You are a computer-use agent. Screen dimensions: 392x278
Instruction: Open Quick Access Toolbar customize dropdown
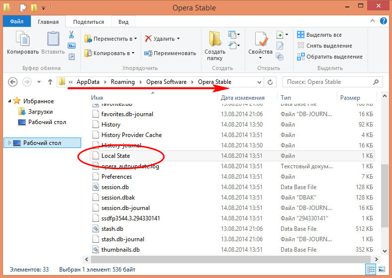tap(43, 8)
